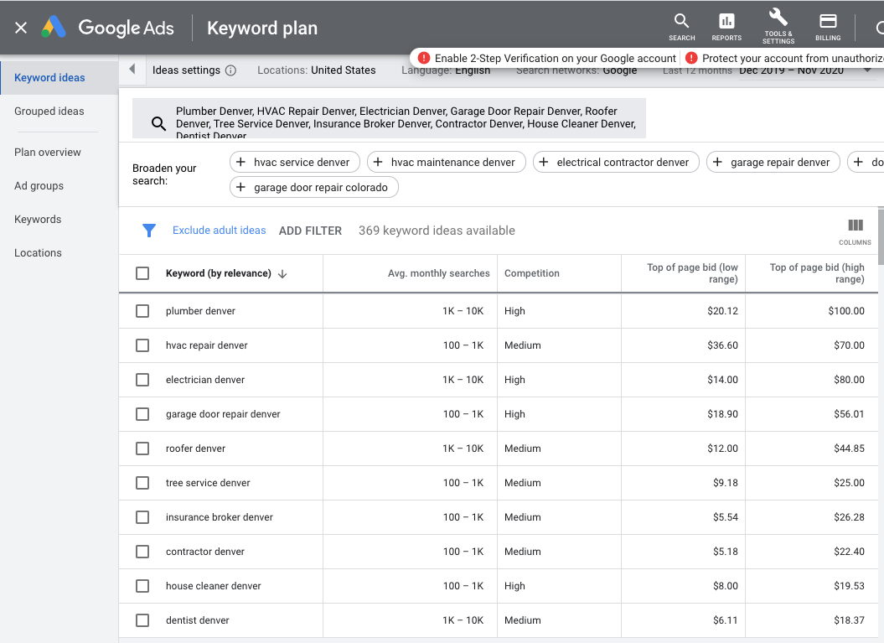Click the Ideas settings info icon
The image size is (884, 643).
click(x=230, y=70)
